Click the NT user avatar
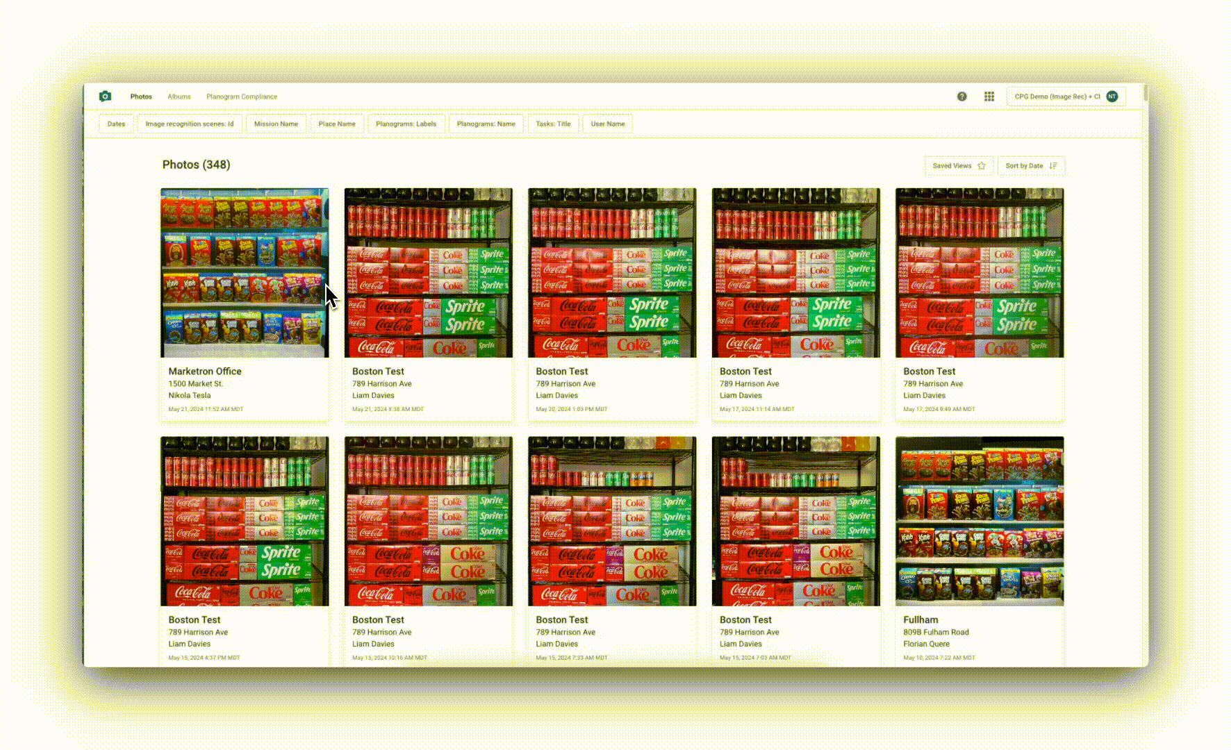Screen dimensions: 1231x750 click(1112, 97)
